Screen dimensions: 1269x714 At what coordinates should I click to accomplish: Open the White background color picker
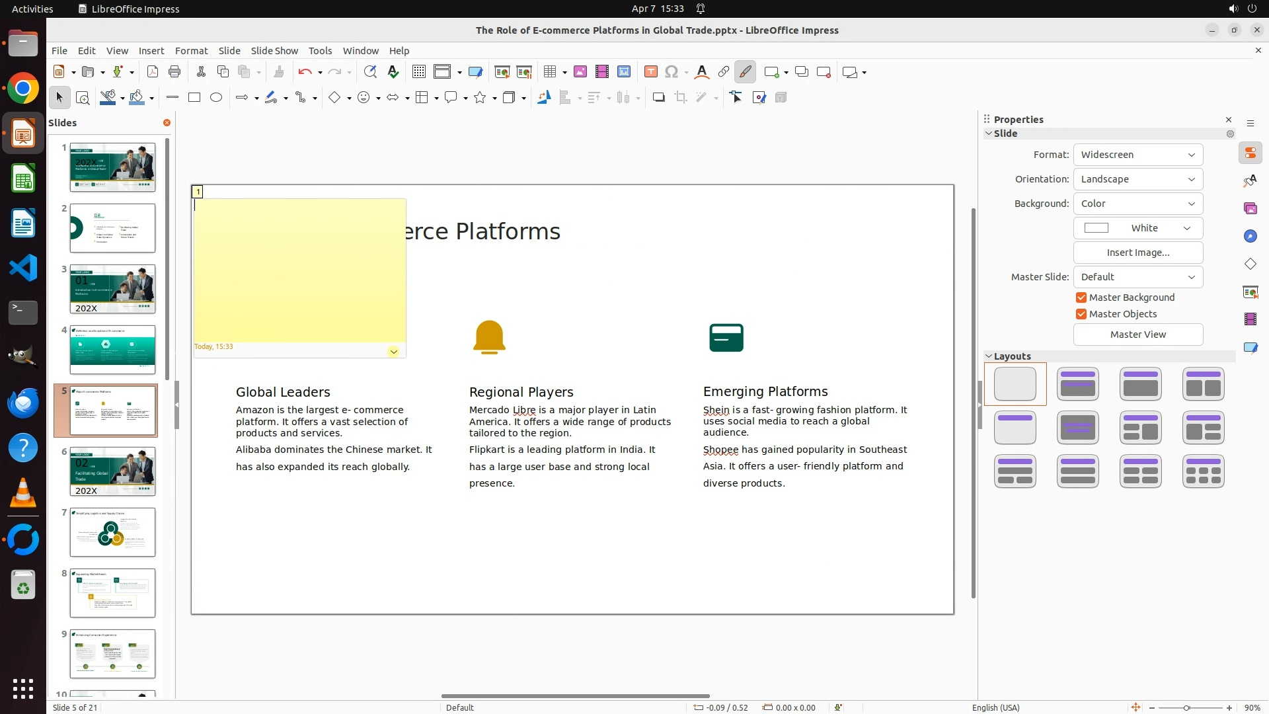tap(1137, 228)
